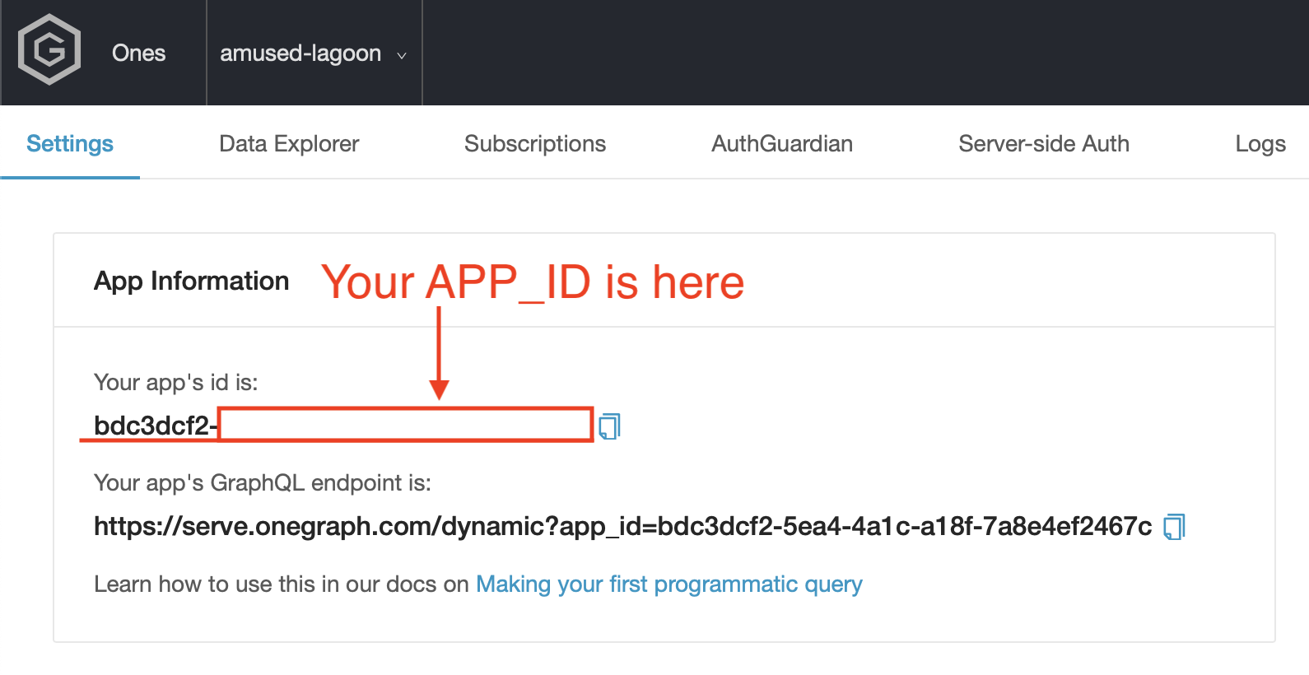Viewport: 1309px width, 675px height.
Task: Click the App Information heading
Action: click(x=191, y=281)
